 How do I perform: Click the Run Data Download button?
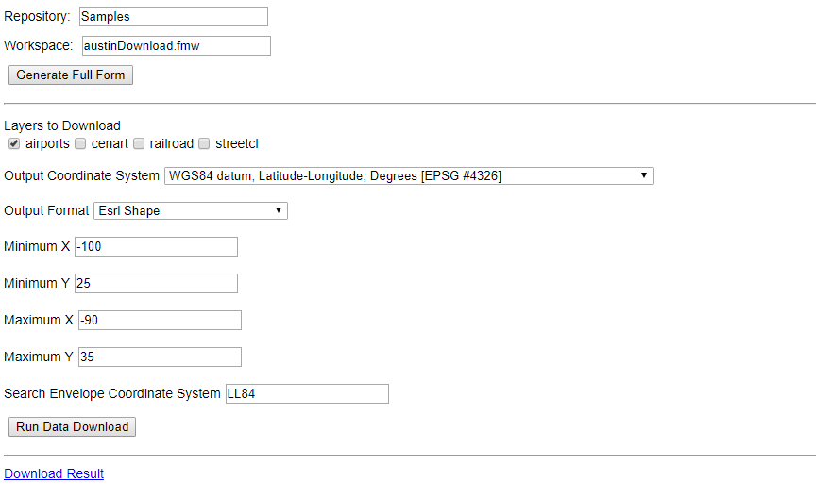[72, 426]
